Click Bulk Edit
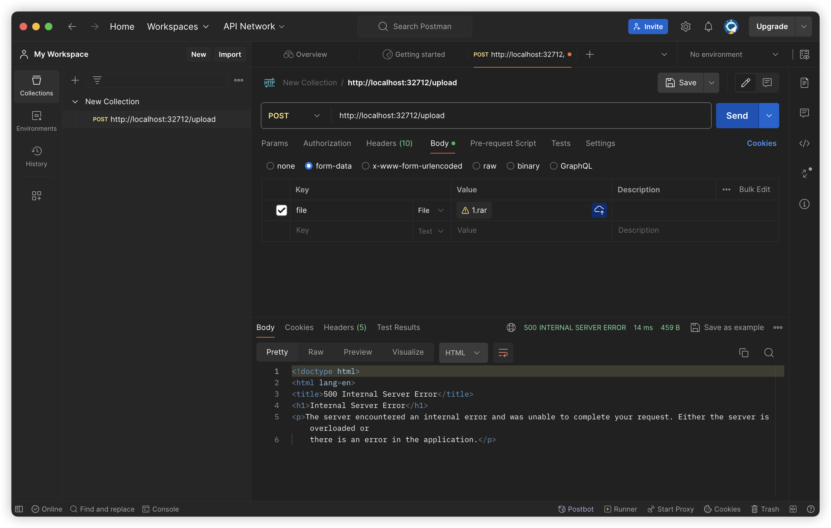Screen dimensions: 831x528 [x=754, y=189]
